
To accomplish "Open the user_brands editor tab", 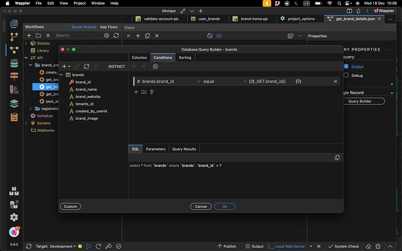I will (205, 19).
